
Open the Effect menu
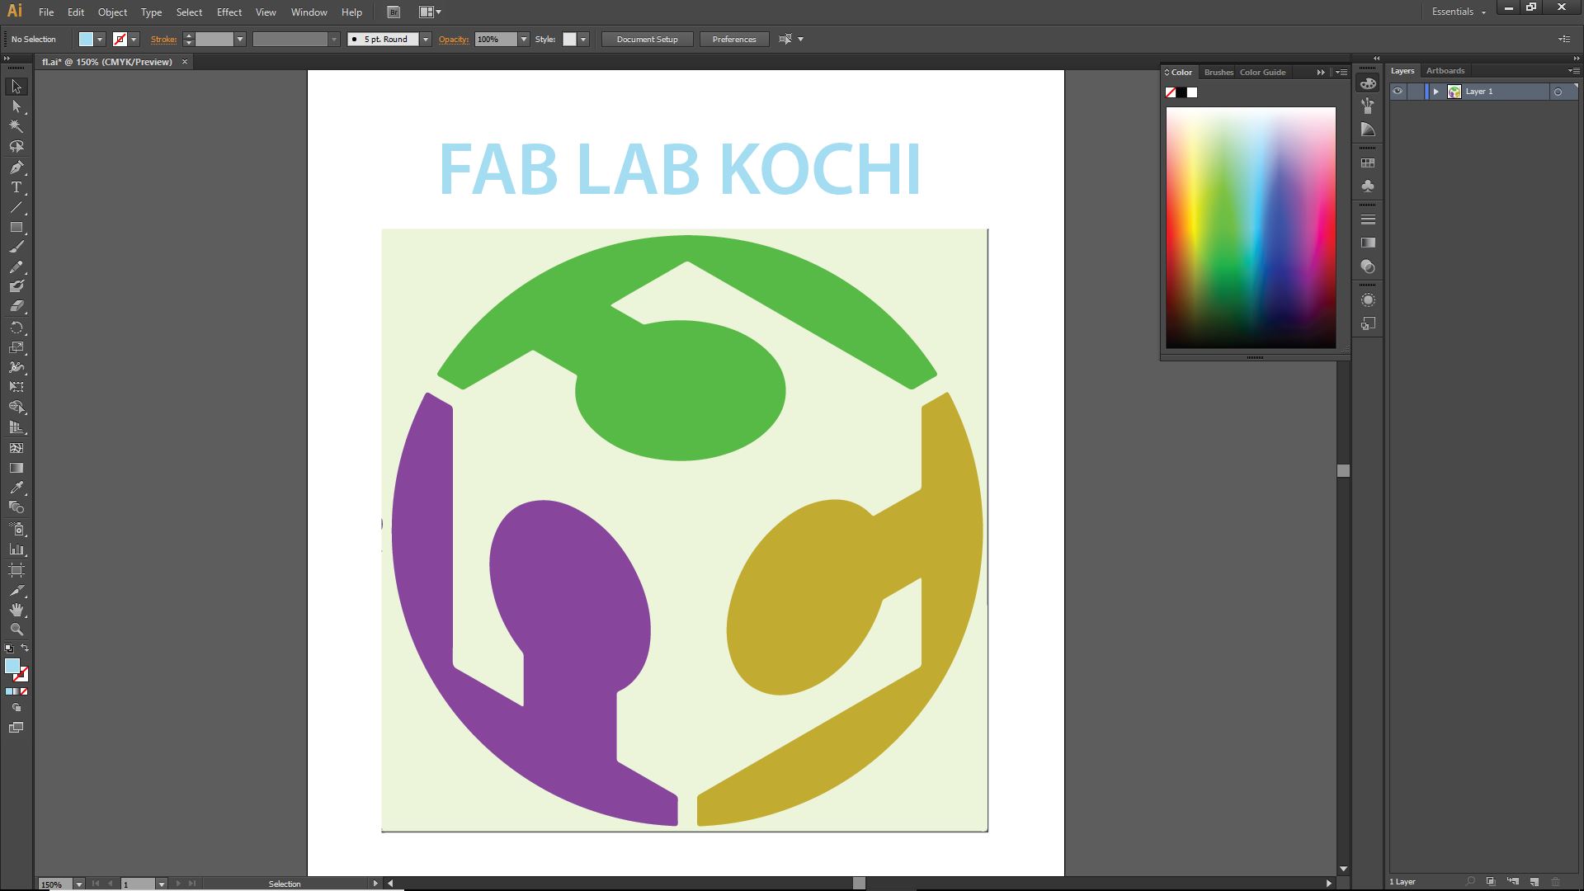(229, 12)
